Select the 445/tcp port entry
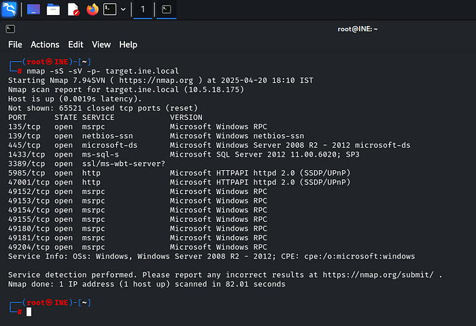This screenshot has height=326, width=476. click(x=24, y=145)
